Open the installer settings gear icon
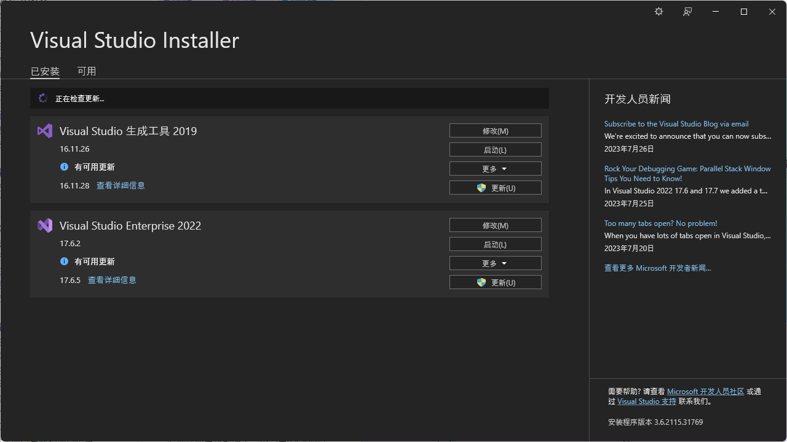The width and height of the screenshot is (787, 442). click(x=658, y=12)
